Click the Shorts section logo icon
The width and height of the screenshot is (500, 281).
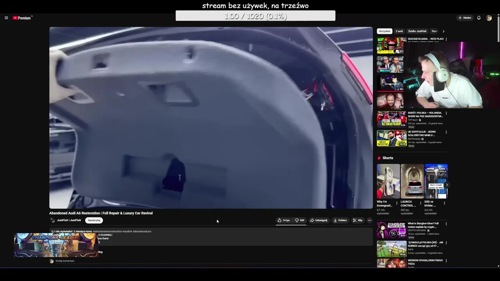(379, 158)
